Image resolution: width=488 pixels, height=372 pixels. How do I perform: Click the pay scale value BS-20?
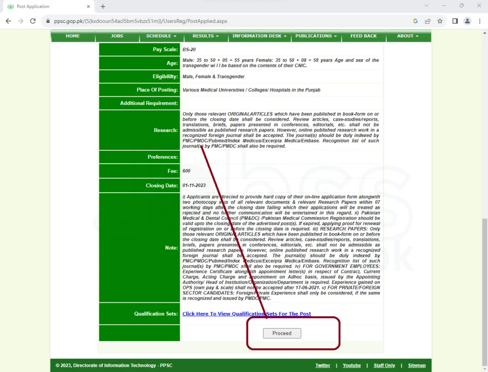(x=189, y=50)
